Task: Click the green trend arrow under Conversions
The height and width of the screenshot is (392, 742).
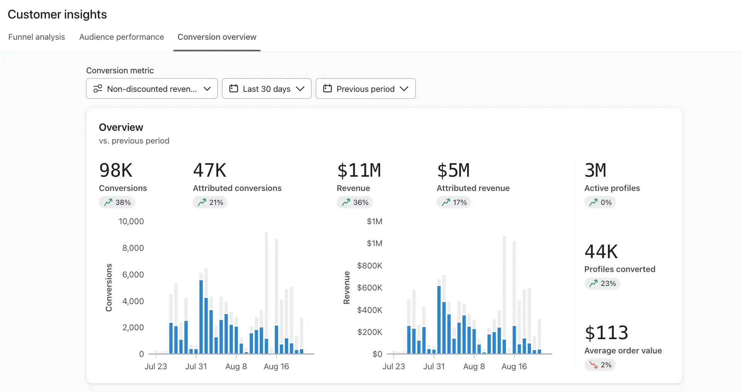Action: [x=108, y=202]
